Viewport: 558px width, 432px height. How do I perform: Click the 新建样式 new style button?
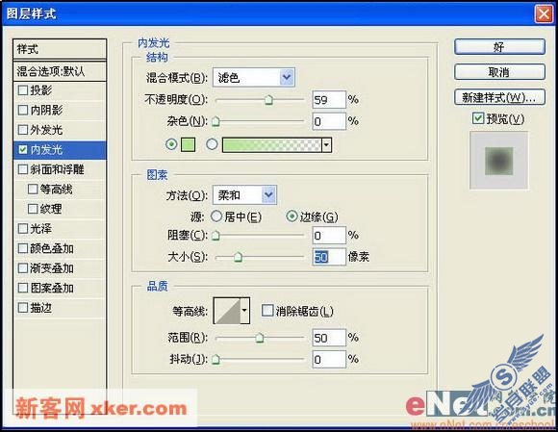click(x=499, y=97)
